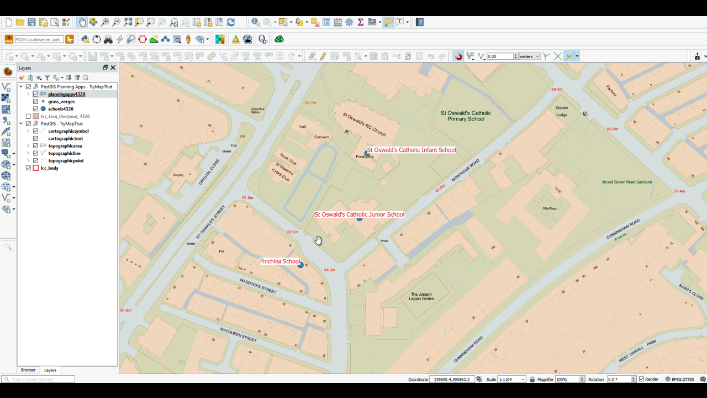Open the Scale dropdown in status bar
This screenshot has width=707, height=398.
click(522, 379)
